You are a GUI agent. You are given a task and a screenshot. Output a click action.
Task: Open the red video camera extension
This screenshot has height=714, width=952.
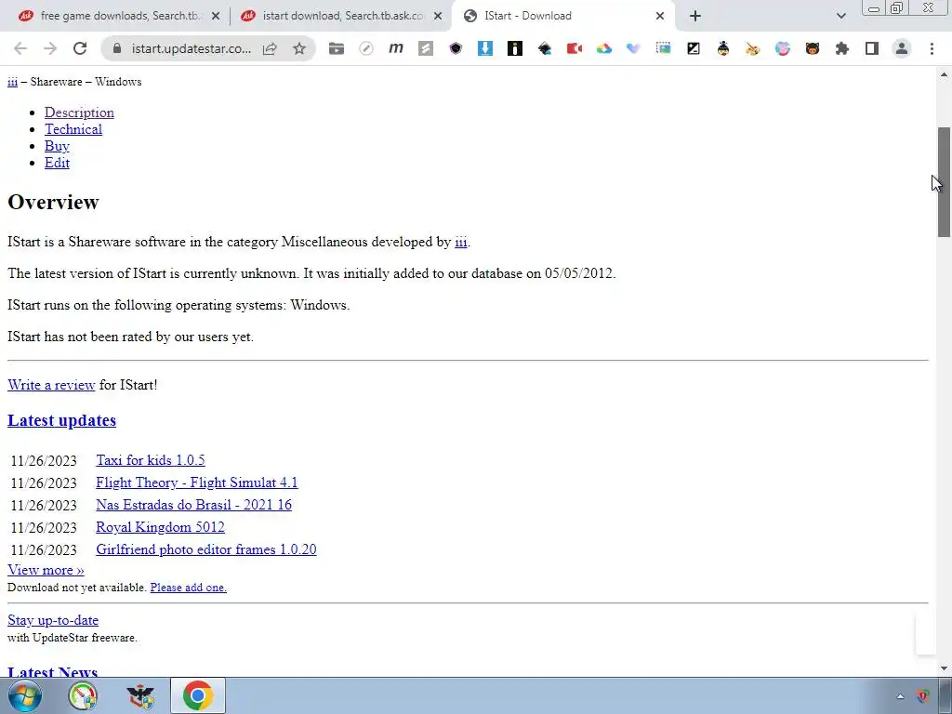(575, 48)
